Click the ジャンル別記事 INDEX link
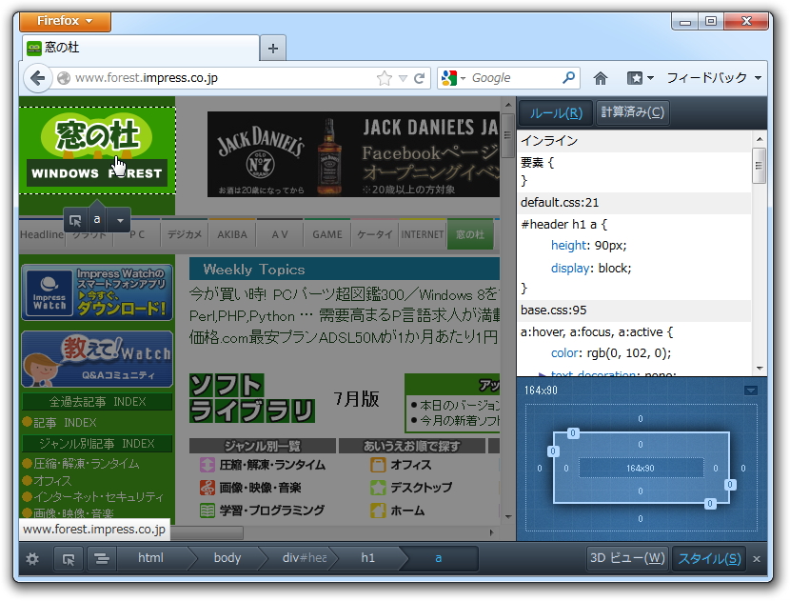 (x=97, y=444)
